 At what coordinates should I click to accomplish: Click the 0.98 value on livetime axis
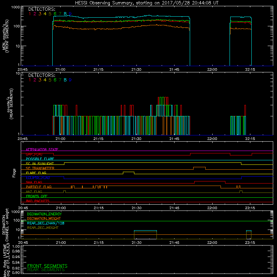coord(16,251)
